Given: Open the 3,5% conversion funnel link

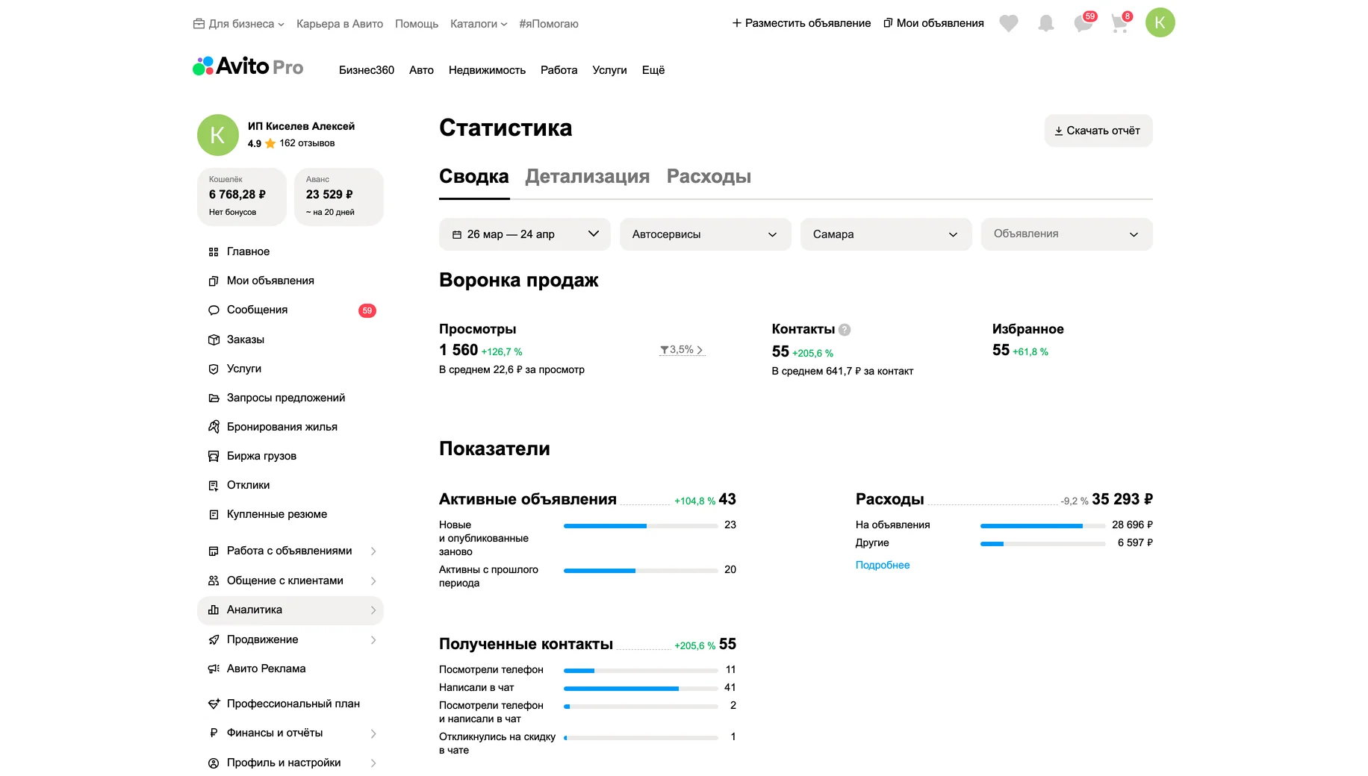Looking at the screenshot, I should (682, 350).
